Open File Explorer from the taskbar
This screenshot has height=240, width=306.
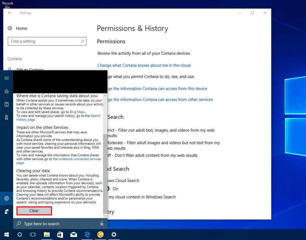pos(47,235)
